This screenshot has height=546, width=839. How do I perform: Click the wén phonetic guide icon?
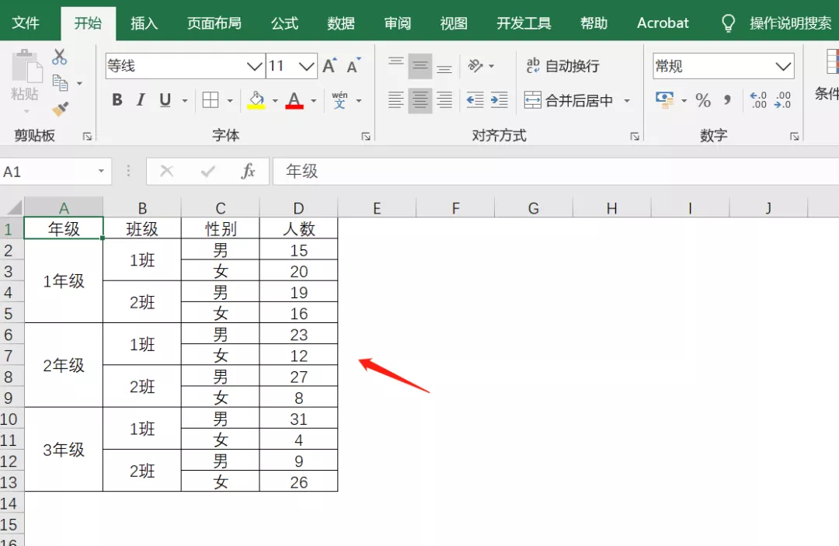339,100
